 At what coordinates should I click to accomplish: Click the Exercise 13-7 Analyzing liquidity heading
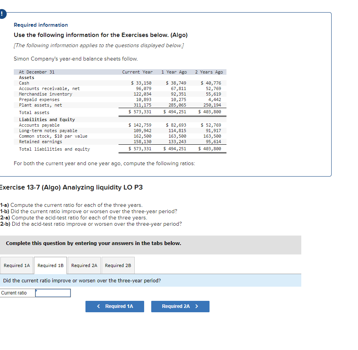(x=71, y=187)
